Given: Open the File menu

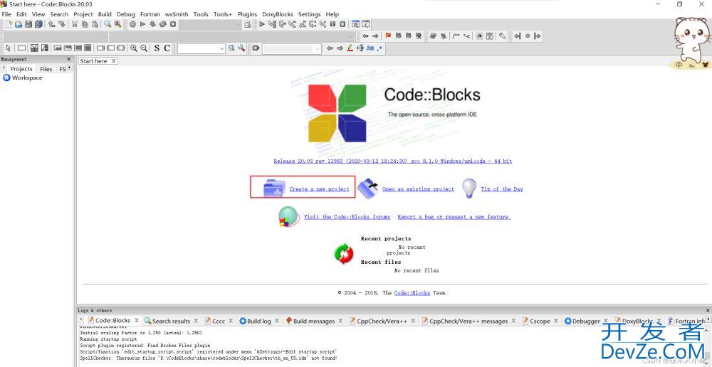Looking at the screenshot, I should [x=6, y=14].
